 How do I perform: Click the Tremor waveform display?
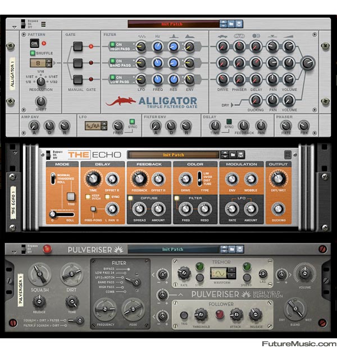click(x=218, y=274)
